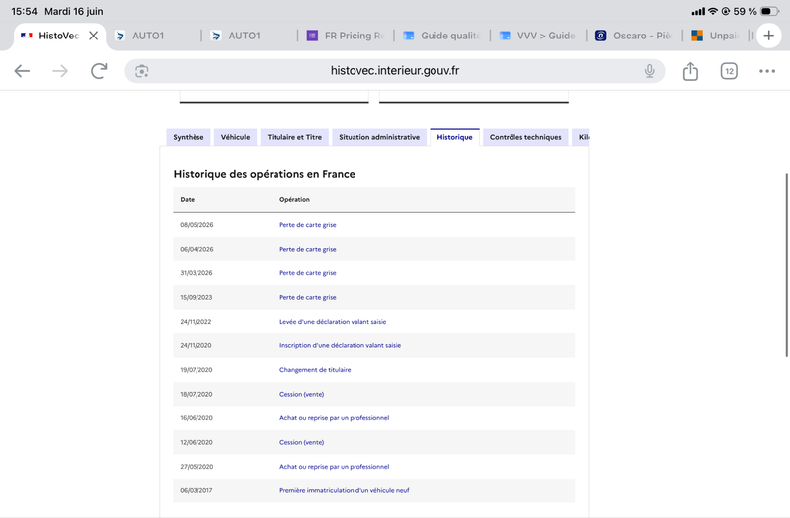Screen dimensions: 790x518
Task: Click Première immatriculation d'un véhicule neuf
Action: 344,490
